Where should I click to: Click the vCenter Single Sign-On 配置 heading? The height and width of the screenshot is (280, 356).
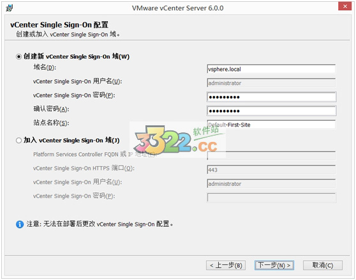(x=59, y=25)
